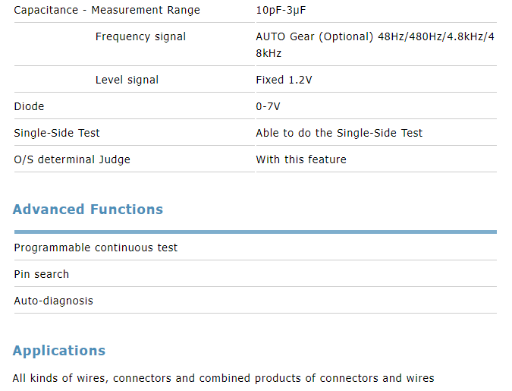Select the Auto-diagnosis row
The width and height of the screenshot is (512, 391).
[x=256, y=301]
